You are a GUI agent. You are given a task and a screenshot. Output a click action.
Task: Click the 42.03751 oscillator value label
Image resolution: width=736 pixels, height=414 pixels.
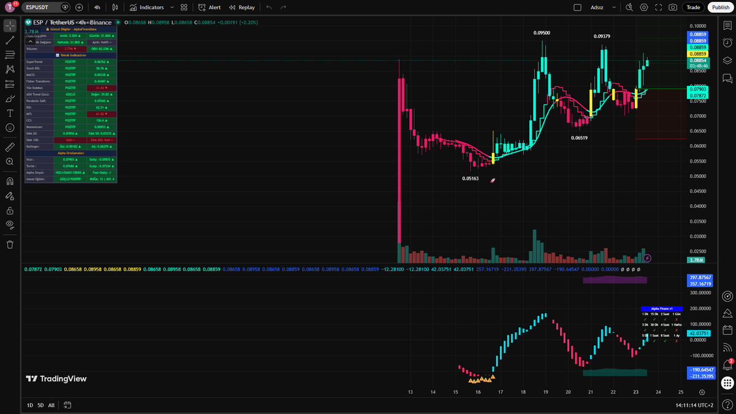[700, 334]
